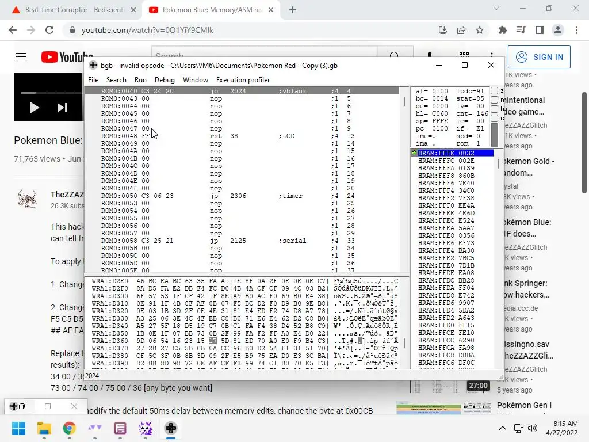Screen dimensions: 589x442
Task: Click the install app icon in address bar
Action: pyautogui.click(x=443, y=30)
